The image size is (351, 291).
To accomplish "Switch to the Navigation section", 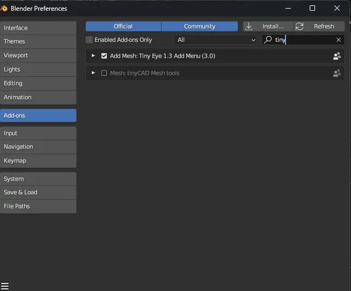I will pos(38,147).
